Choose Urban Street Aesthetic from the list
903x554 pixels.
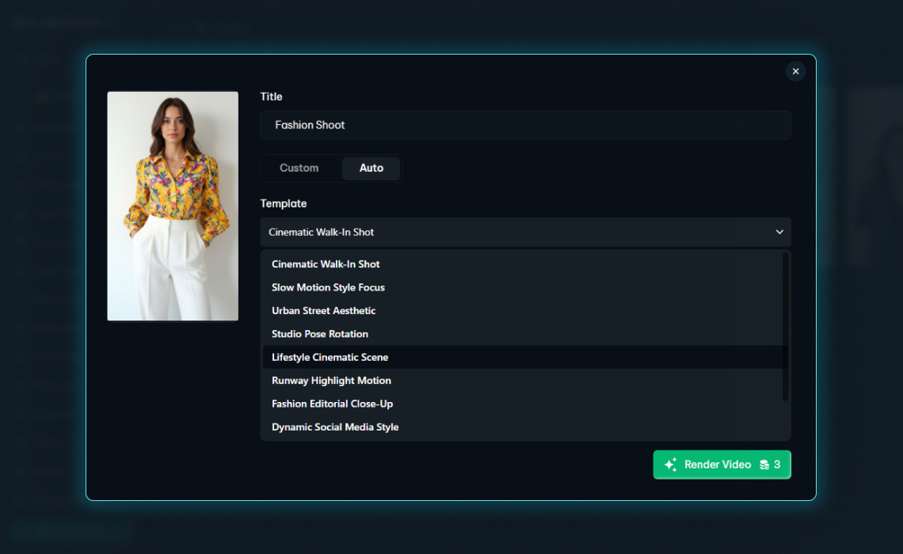click(x=322, y=310)
